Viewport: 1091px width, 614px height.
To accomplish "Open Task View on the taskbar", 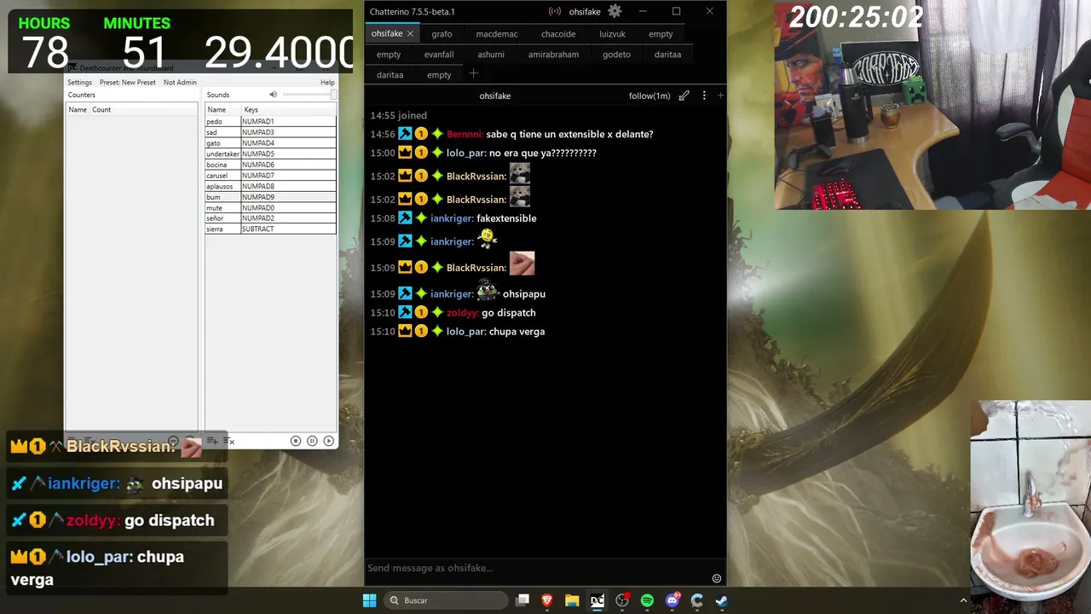I will pyautogui.click(x=522, y=600).
